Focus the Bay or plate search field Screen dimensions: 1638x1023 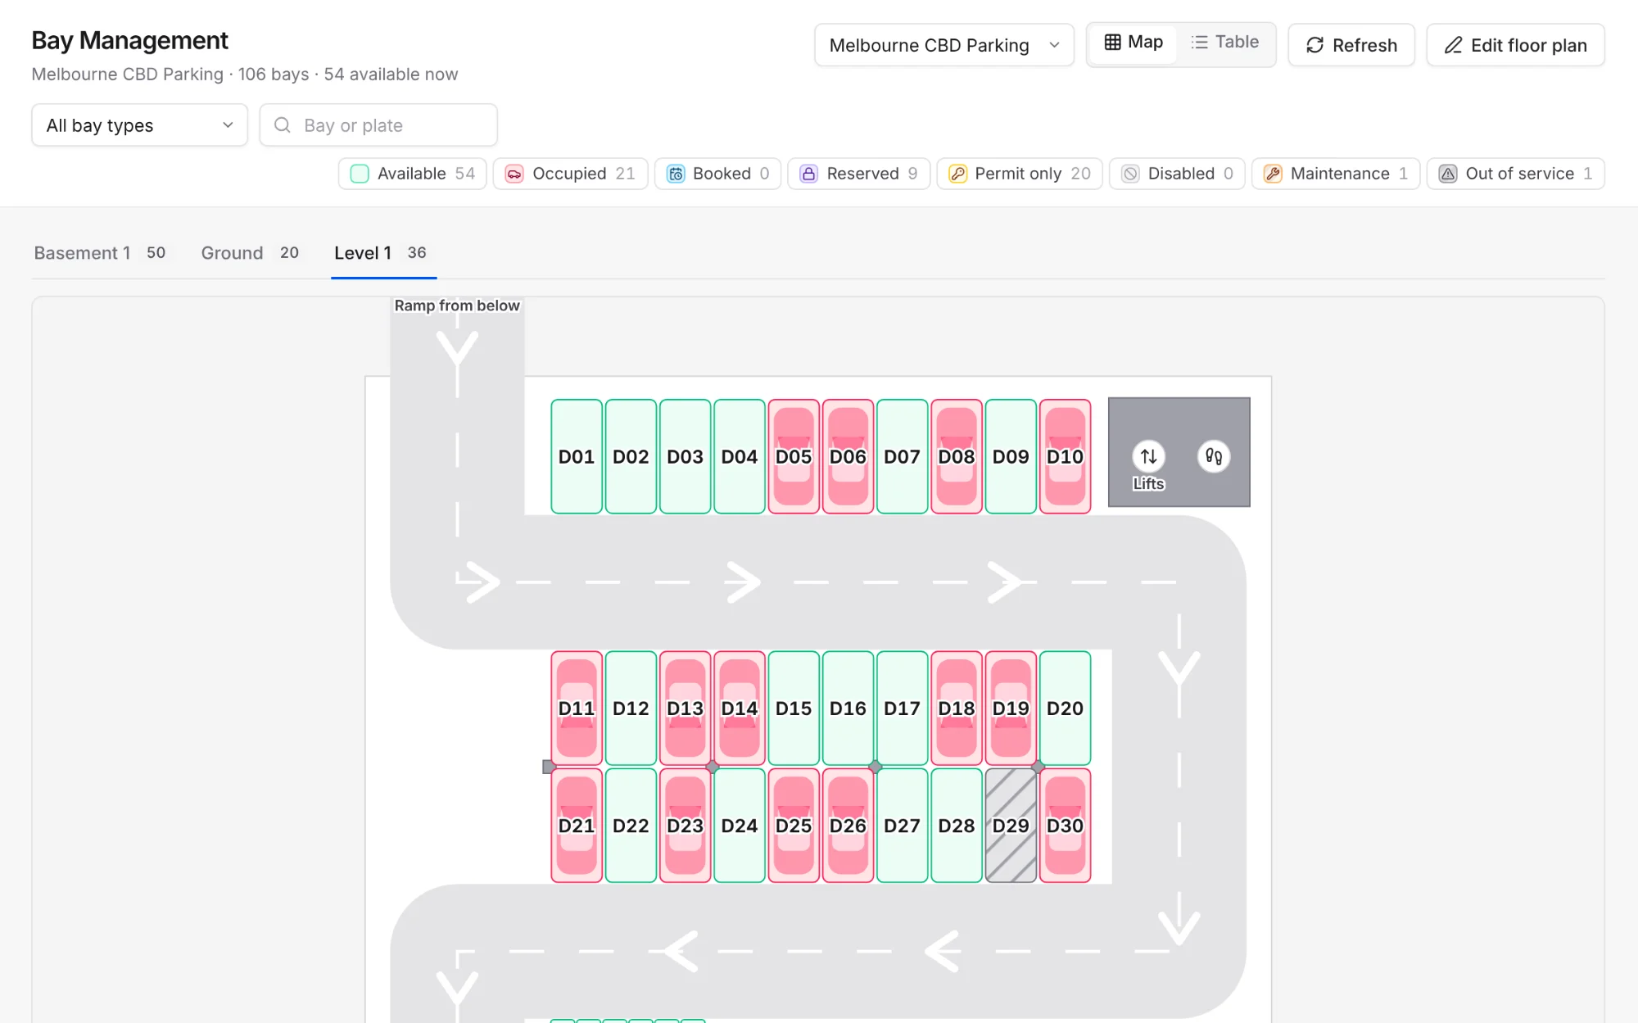378,125
